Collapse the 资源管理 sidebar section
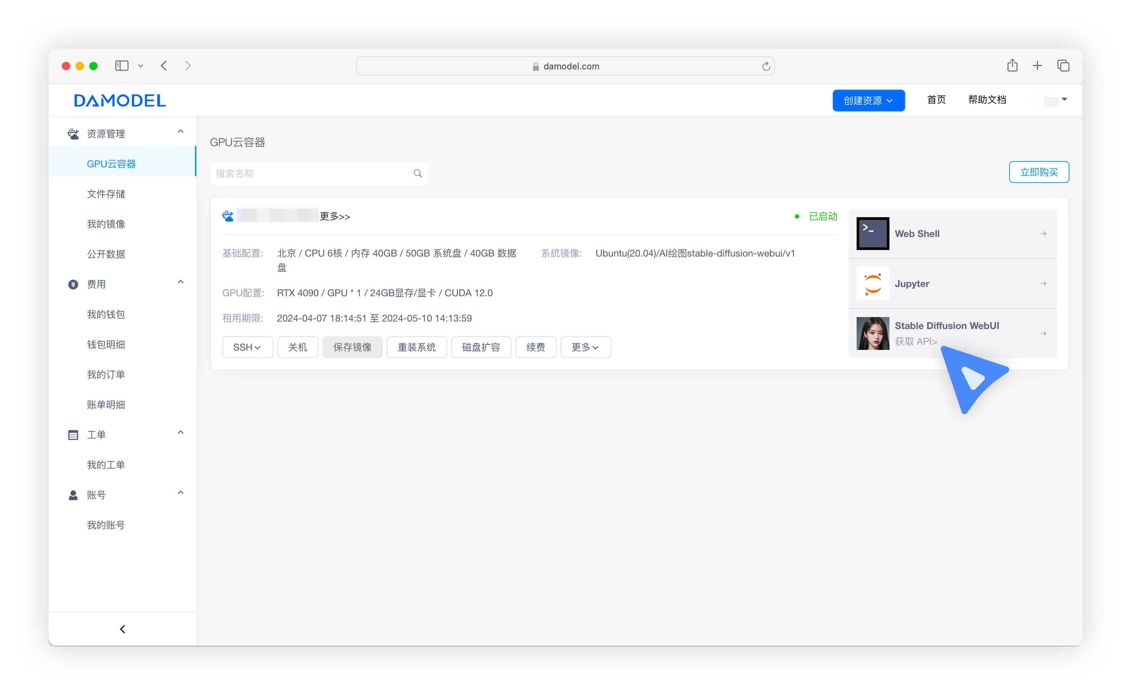Screen dimensions: 1131x695 (180, 132)
